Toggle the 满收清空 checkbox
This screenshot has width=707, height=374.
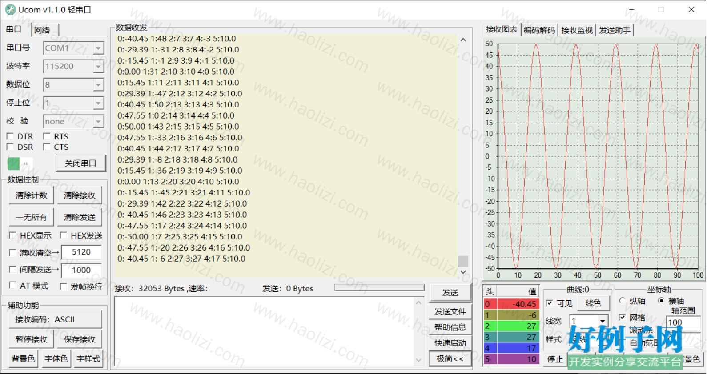tap(13, 252)
